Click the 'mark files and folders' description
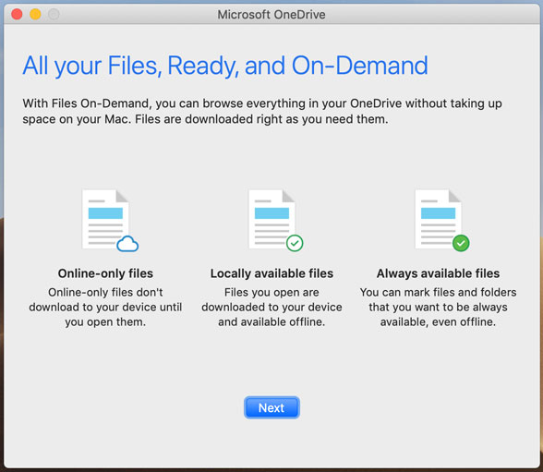 coord(438,308)
